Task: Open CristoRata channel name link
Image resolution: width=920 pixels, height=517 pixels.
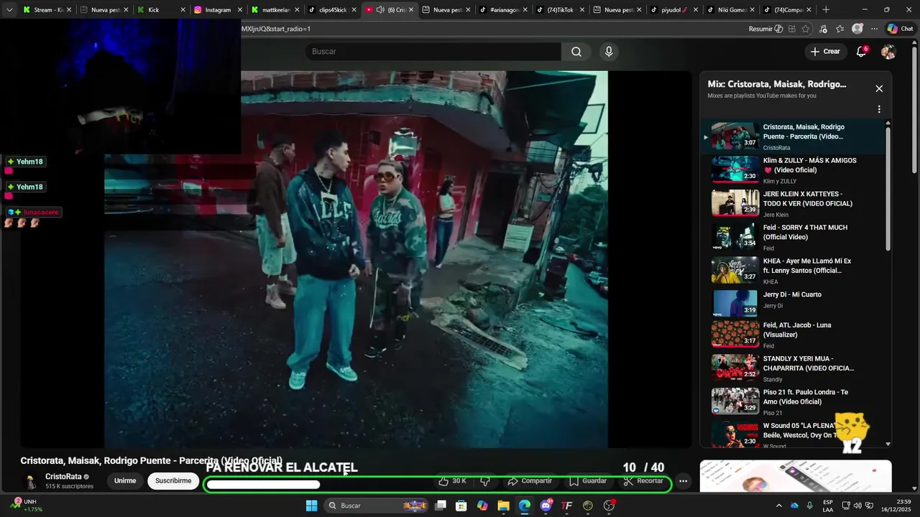Action: click(63, 477)
